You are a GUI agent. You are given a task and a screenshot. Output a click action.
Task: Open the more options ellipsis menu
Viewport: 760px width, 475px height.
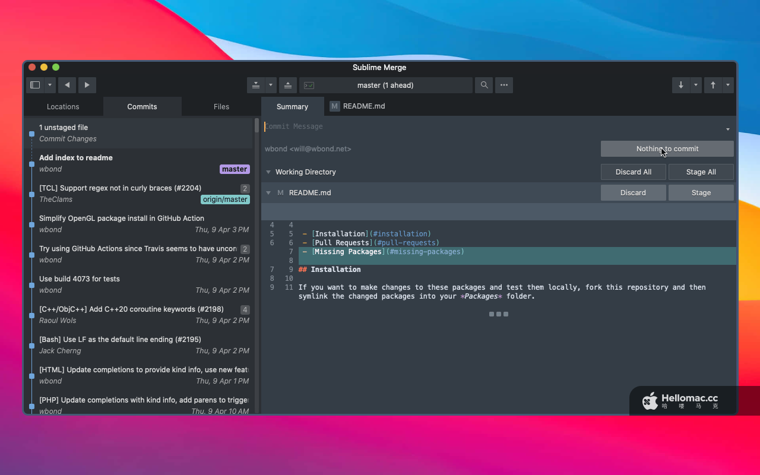pyautogui.click(x=504, y=85)
